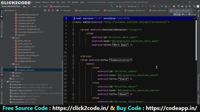Open the Tools menu
This screenshot has height=112, width=200.
pos(63,2)
